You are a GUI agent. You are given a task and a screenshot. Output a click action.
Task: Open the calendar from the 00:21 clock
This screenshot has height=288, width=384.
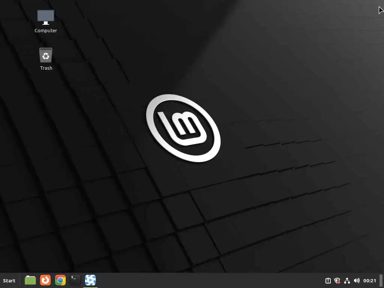pyautogui.click(x=369, y=280)
